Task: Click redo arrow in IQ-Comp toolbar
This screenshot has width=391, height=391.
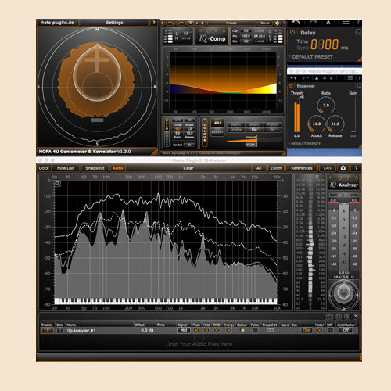Action: 181,23
